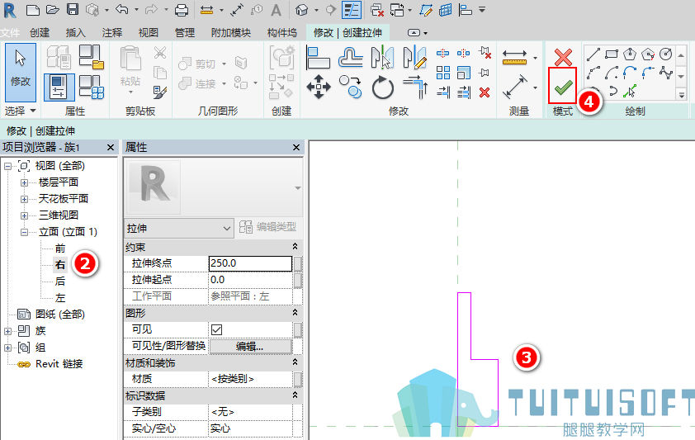Image resolution: width=695 pixels, height=440 pixels.
Task: Toggle the 可见 checkbox
Action: pos(216,329)
